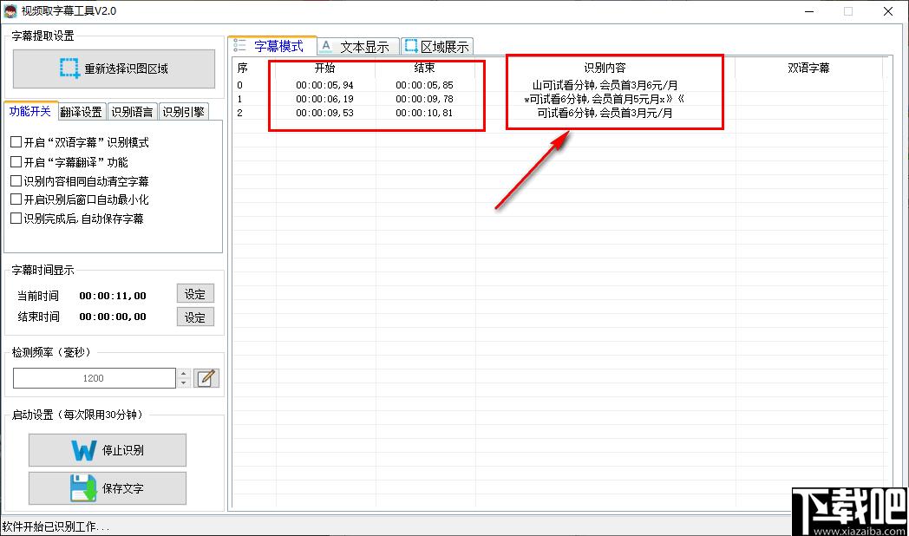Click end time 00:00:10,81
This screenshot has height=536, width=909.
(424, 113)
